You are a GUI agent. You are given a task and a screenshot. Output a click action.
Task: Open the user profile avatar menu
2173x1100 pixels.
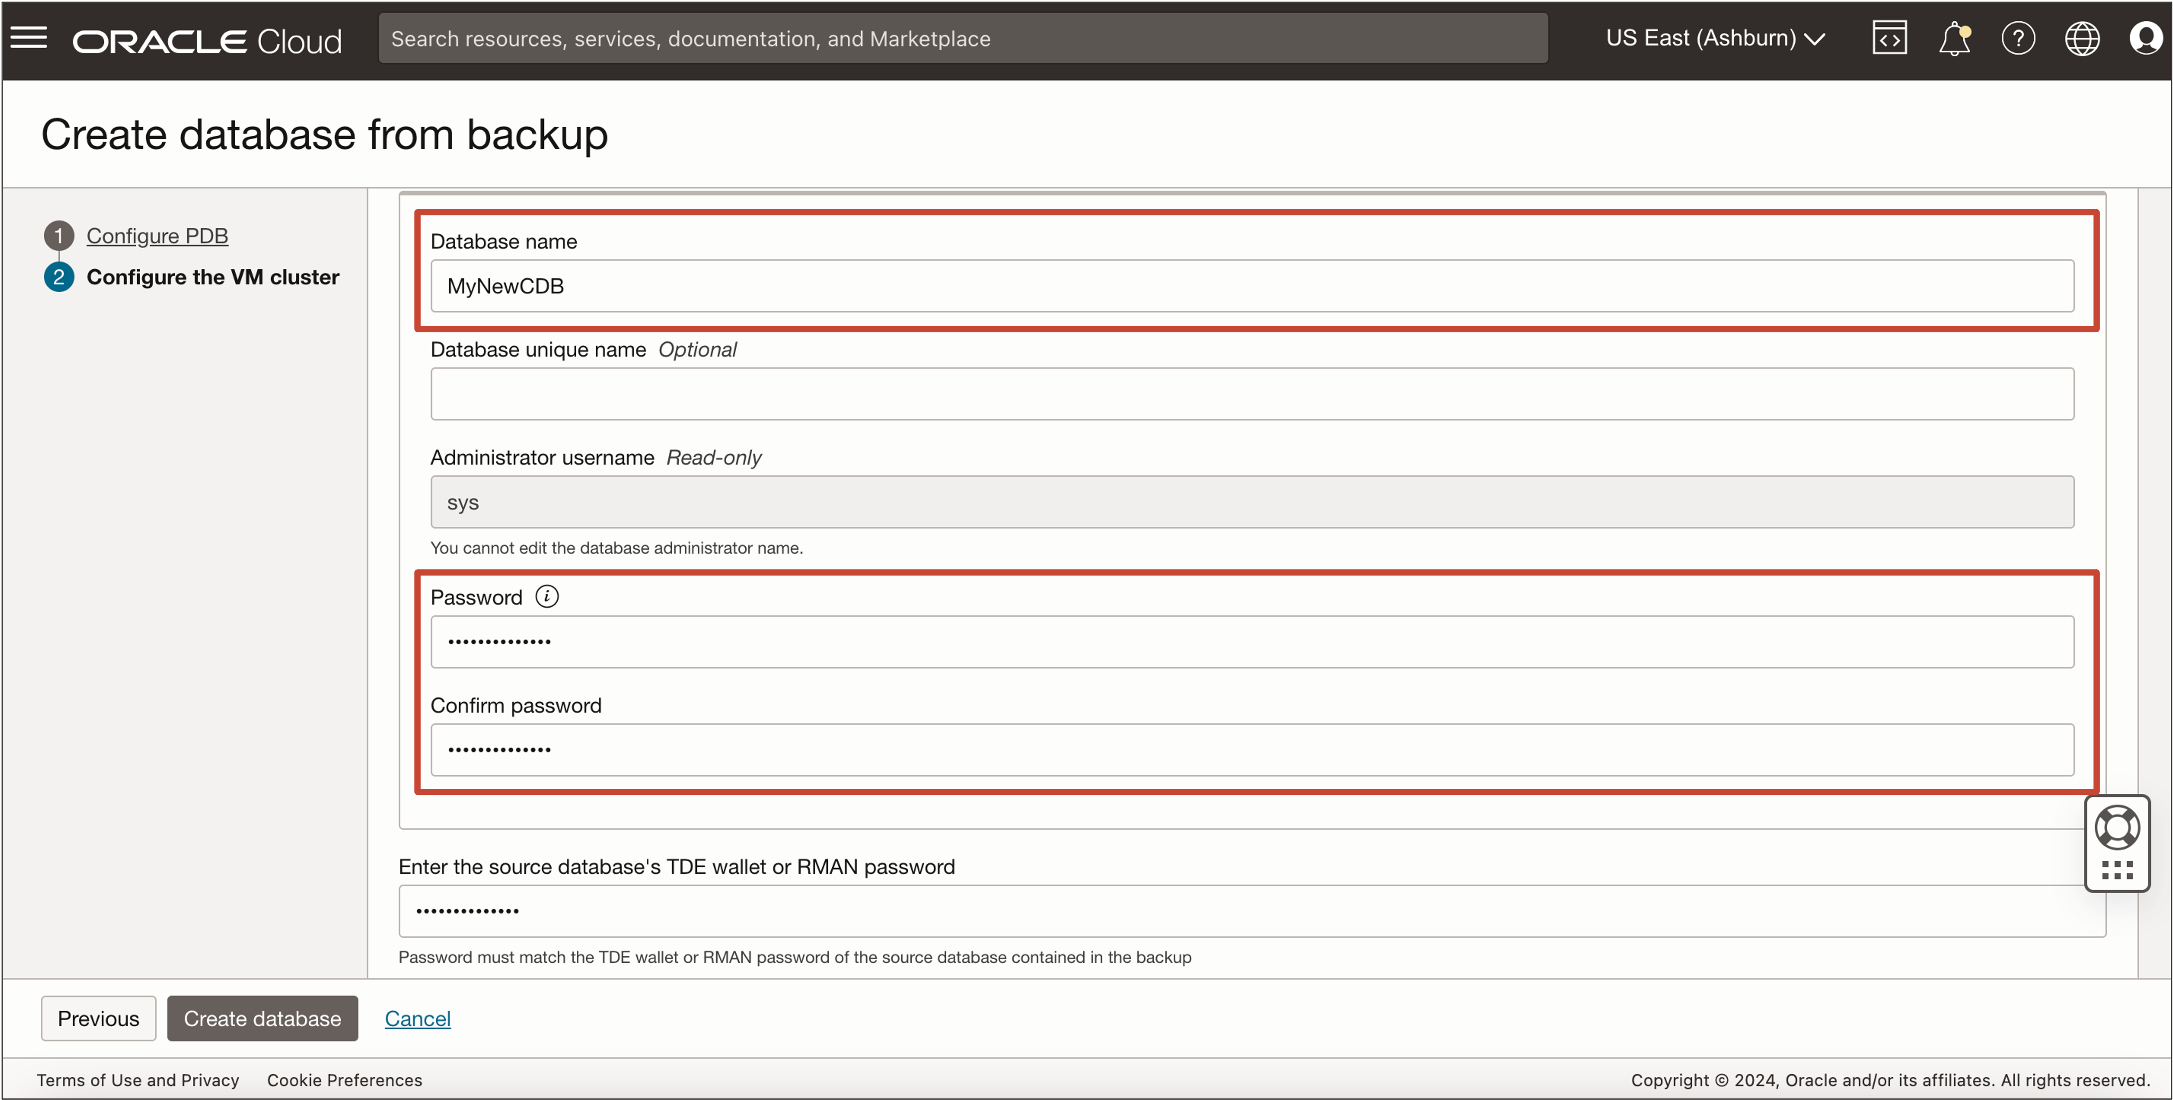(x=2145, y=39)
